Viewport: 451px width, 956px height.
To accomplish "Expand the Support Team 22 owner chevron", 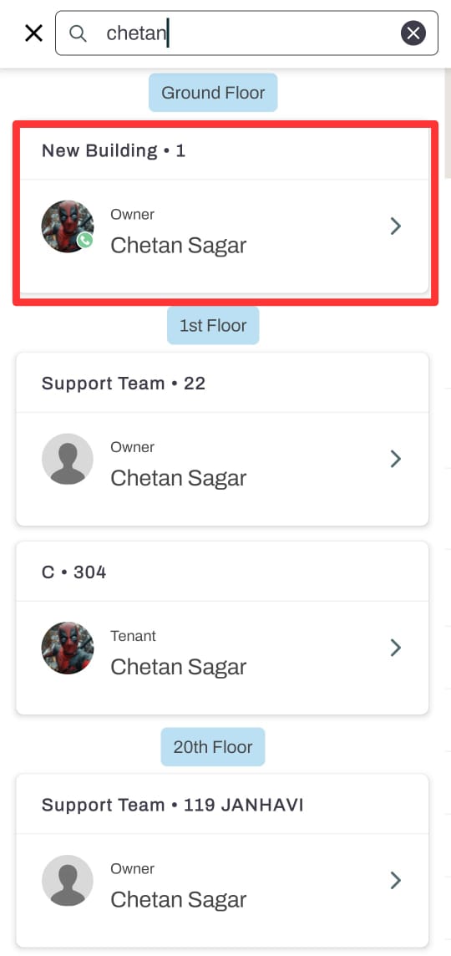I will point(396,459).
